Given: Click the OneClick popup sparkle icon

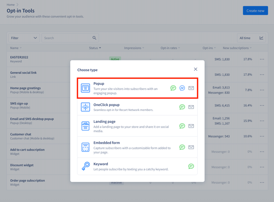Looking at the screenshot, I should [85, 107].
